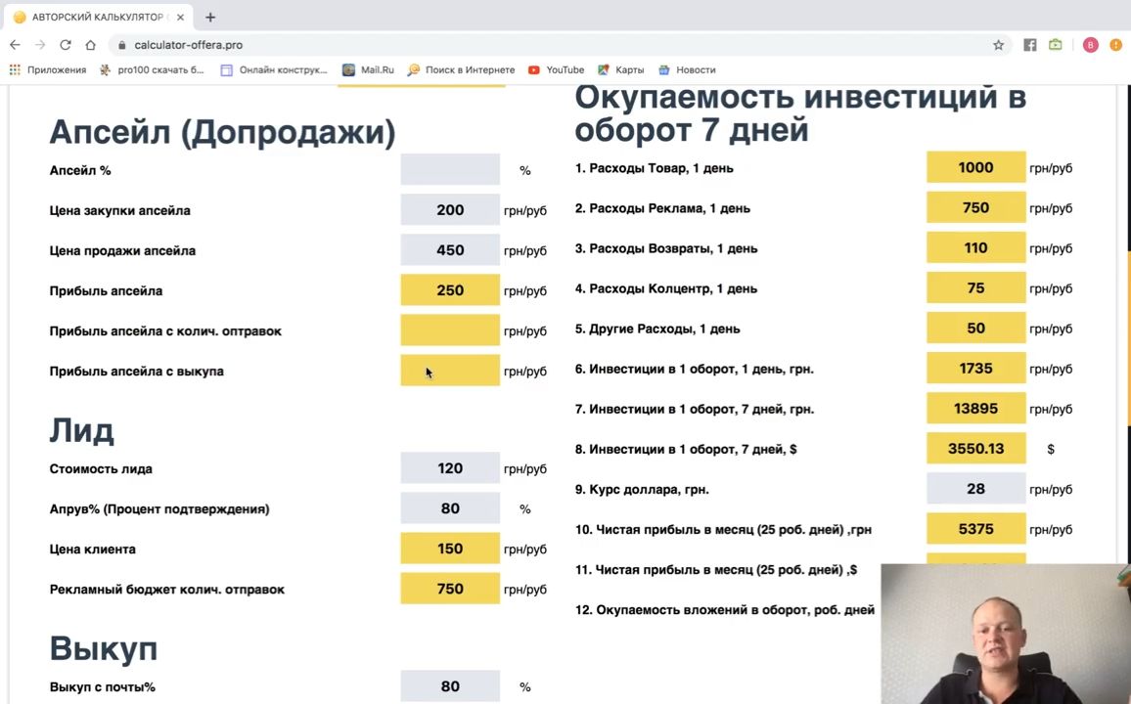Edit the Апрув% field showing 80
The width and height of the screenshot is (1131, 704).
(450, 508)
